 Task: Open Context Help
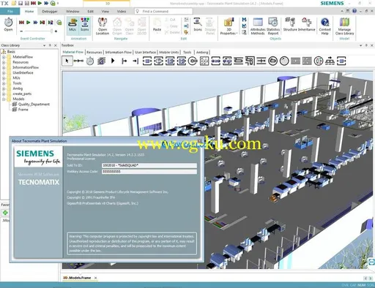pos(324,26)
